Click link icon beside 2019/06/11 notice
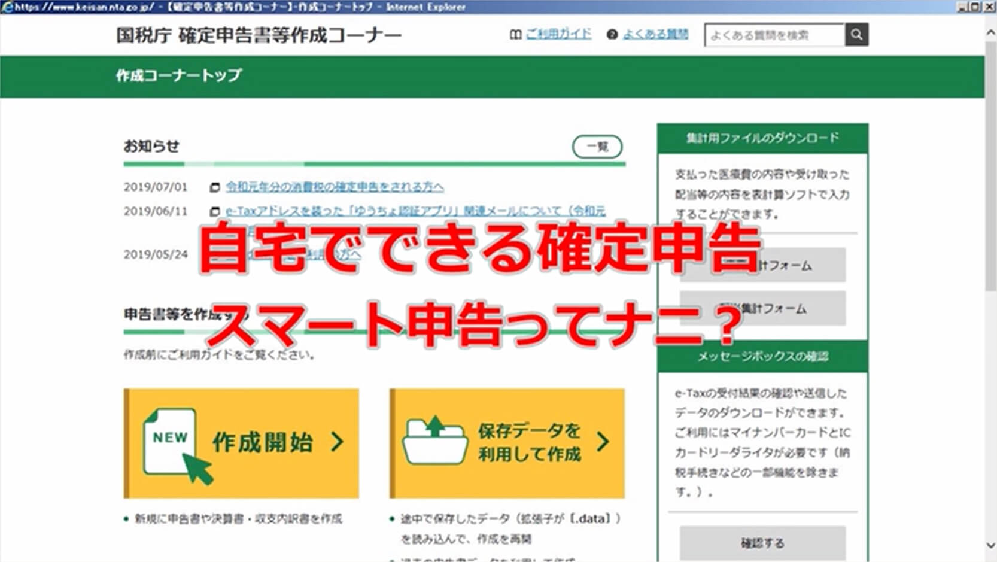This screenshot has height=562, width=997. pyautogui.click(x=214, y=212)
